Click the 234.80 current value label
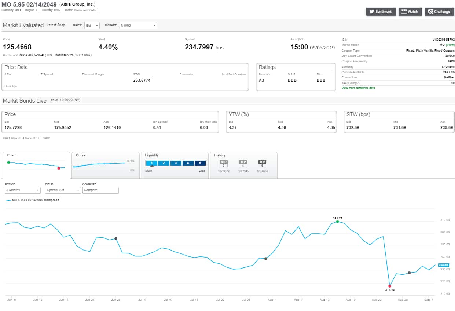This screenshot has width=455, height=311. coord(443,265)
